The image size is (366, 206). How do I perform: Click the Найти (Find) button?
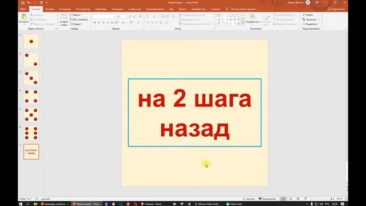tap(308, 15)
